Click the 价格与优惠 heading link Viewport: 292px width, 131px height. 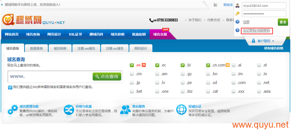pos(84,106)
